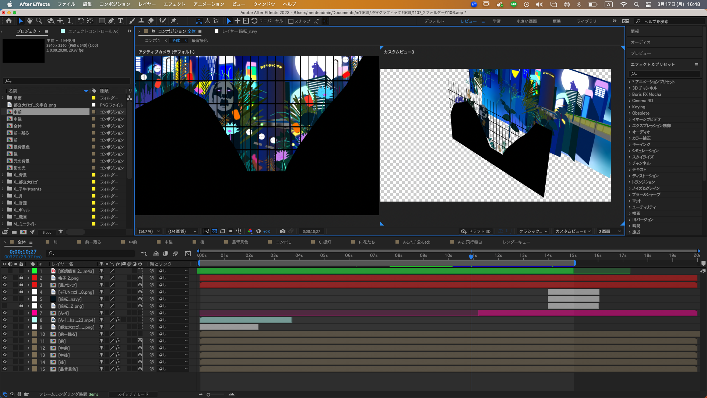Select the Zoom tool
The image size is (707, 398).
(x=39, y=21)
